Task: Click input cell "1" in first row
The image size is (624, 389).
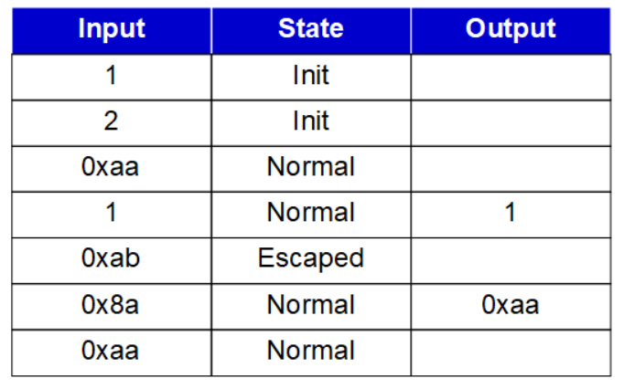Action: 111,76
